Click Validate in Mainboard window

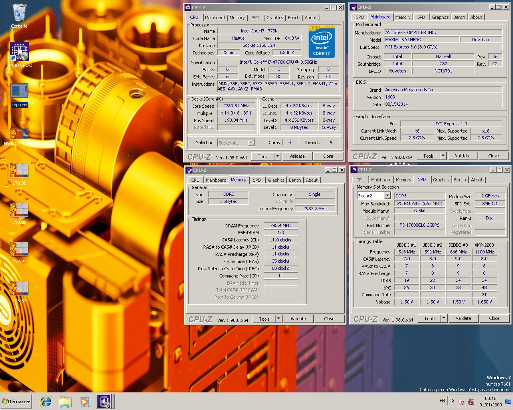(463, 156)
